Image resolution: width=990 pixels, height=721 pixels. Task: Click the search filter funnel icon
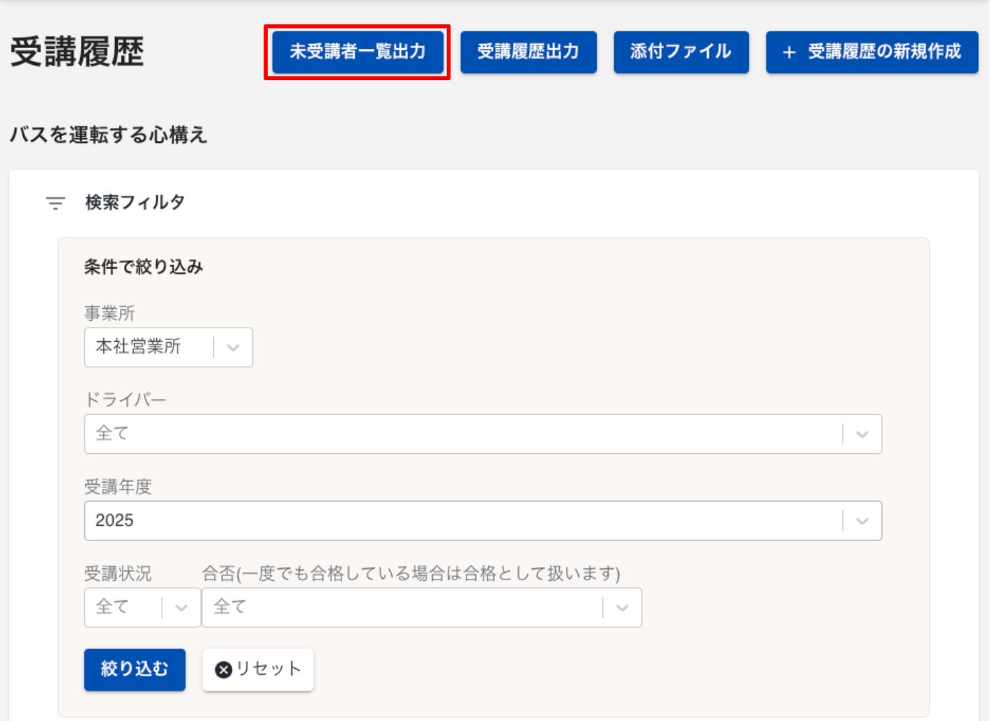click(56, 203)
